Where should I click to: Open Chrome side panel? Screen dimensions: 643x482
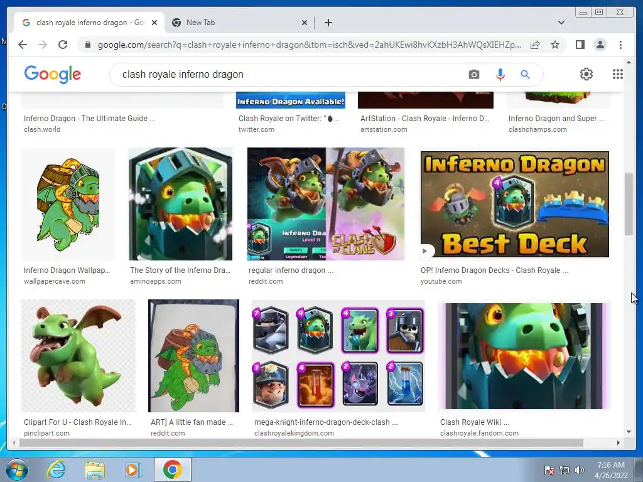(x=580, y=45)
